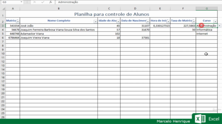The height and width of the screenshot is (124, 222).
Task: Click the Enter checkmark formula bar icon
Action: [43, 2]
